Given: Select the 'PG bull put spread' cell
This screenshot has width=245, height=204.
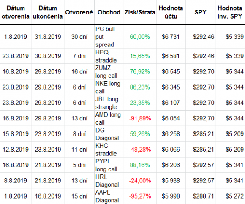Looking at the screenshot, I should point(109,37).
